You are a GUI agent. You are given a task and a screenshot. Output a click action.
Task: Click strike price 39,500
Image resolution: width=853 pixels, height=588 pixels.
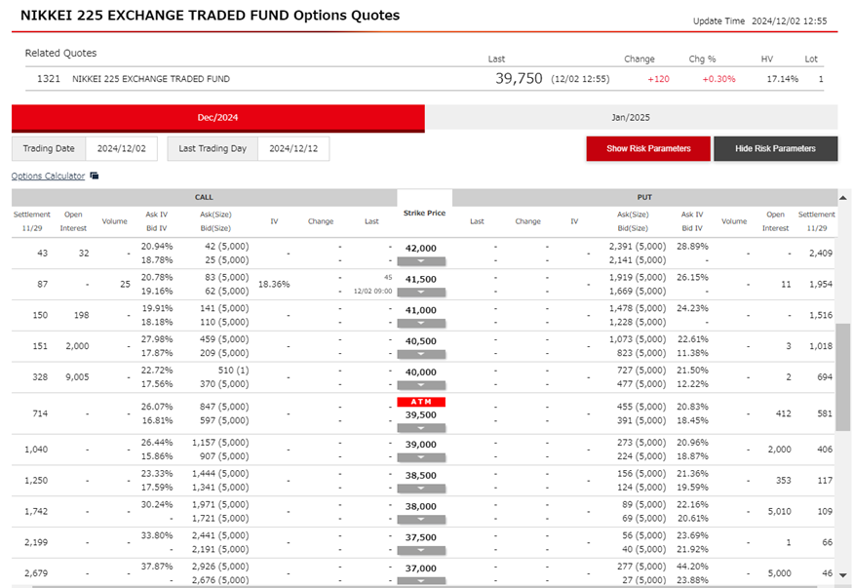[x=420, y=414]
